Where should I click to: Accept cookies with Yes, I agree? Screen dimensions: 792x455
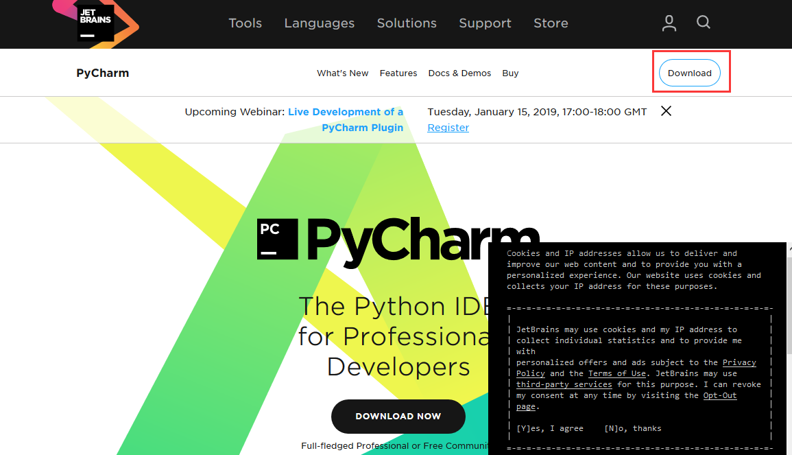[x=549, y=428]
